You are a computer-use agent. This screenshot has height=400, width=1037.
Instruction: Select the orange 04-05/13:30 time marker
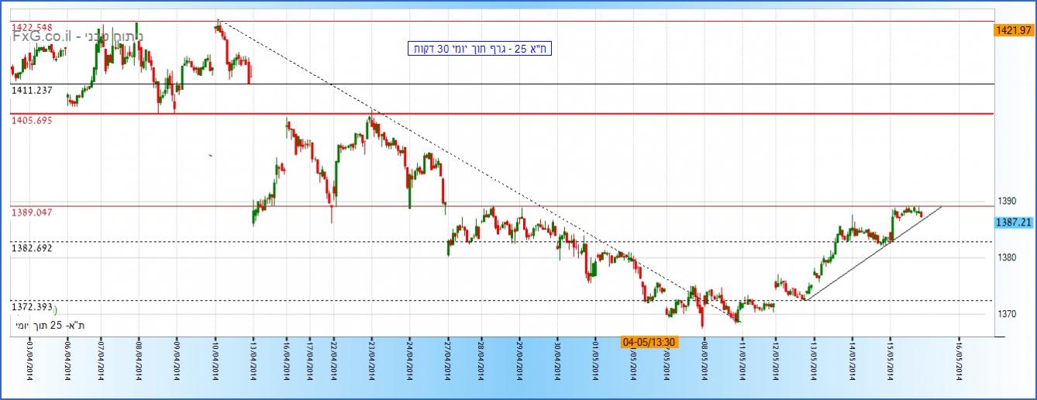(649, 342)
